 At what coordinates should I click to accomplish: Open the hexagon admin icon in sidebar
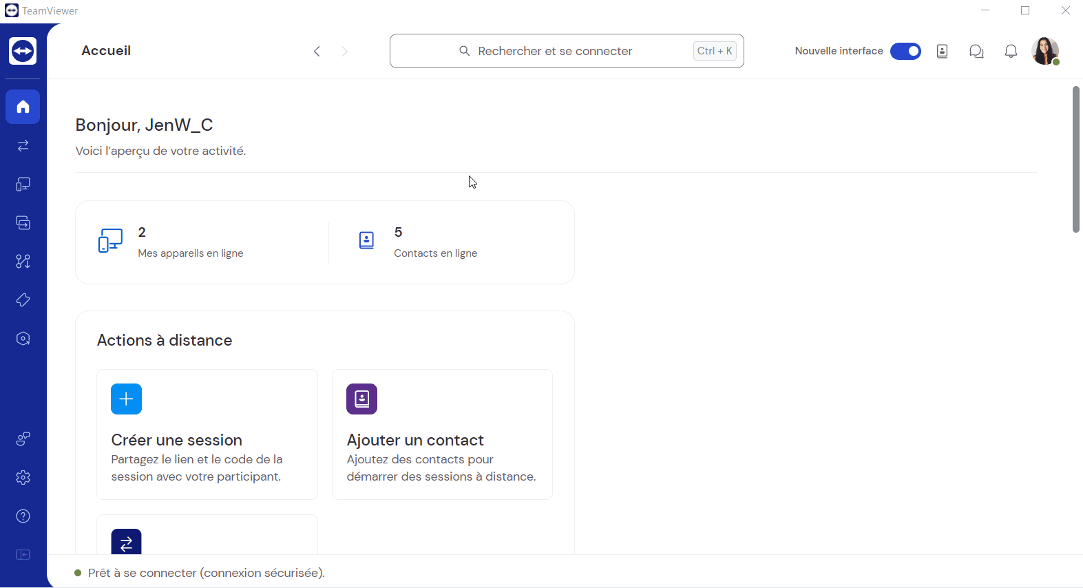tap(23, 338)
